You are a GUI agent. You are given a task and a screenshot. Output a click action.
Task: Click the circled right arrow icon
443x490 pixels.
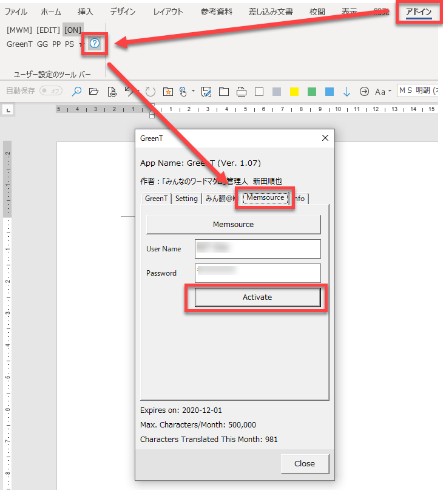[x=364, y=92]
